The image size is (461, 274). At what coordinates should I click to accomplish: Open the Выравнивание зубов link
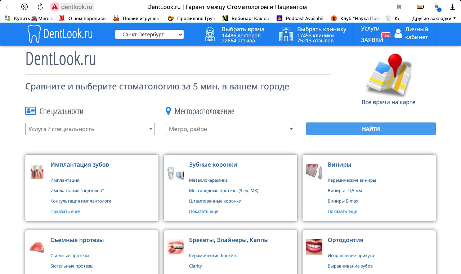pos(350,266)
